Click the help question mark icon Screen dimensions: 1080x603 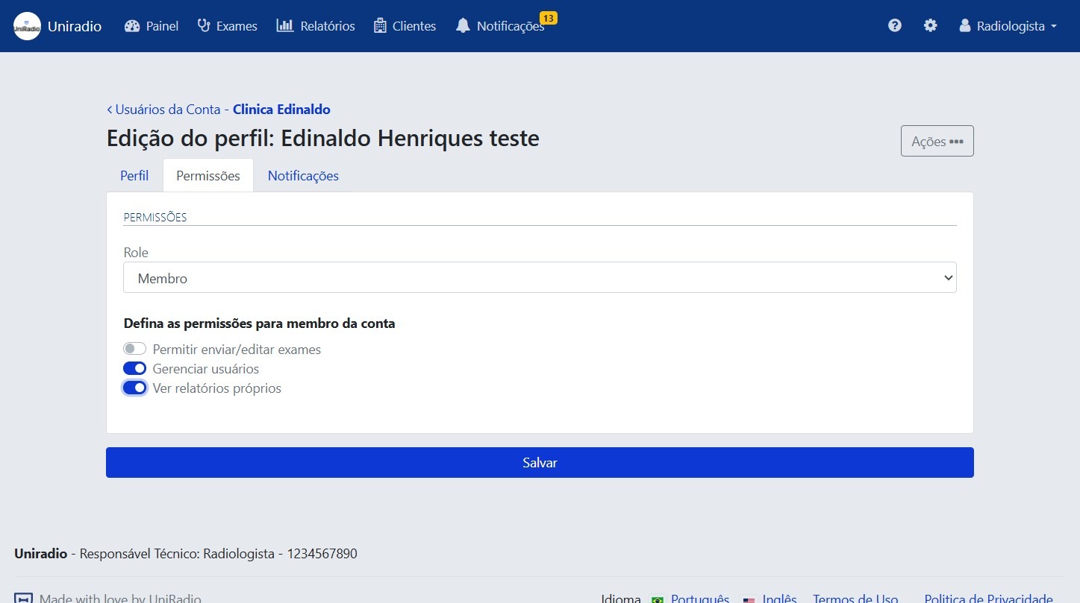point(894,25)
